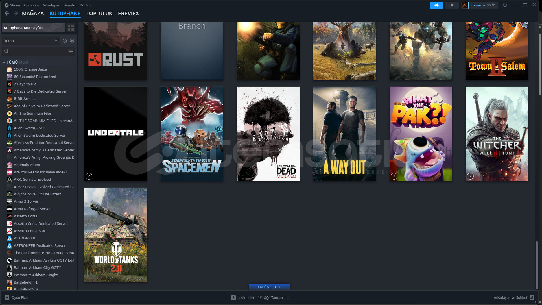Switch to the MAĞAZA tab
Viewport: 542px width, 305px height.
[33, 13]
